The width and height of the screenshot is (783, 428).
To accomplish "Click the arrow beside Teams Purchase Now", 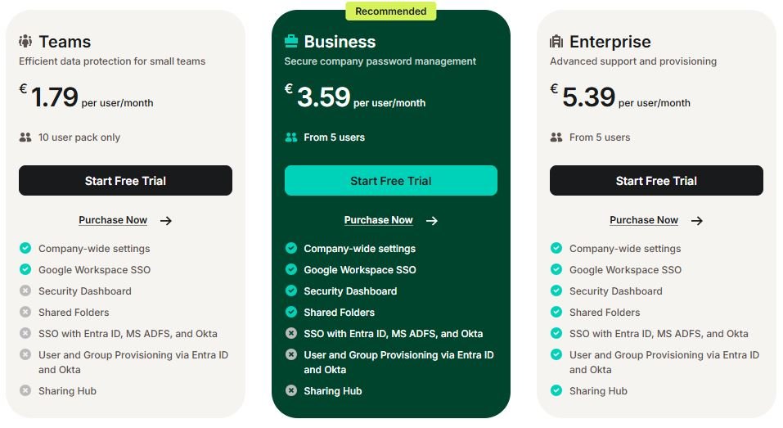I will point(166,221).
